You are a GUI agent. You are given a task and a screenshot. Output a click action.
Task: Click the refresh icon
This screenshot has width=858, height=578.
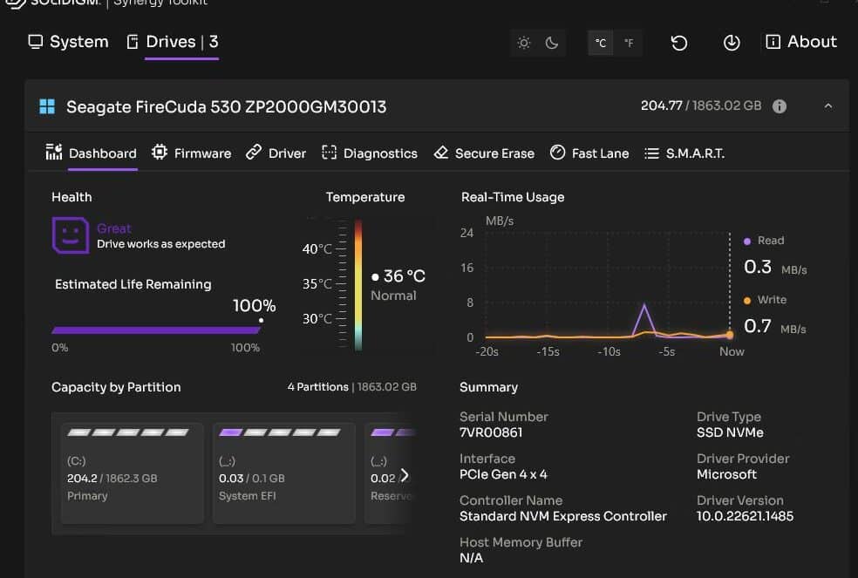[x=679, y=43]
